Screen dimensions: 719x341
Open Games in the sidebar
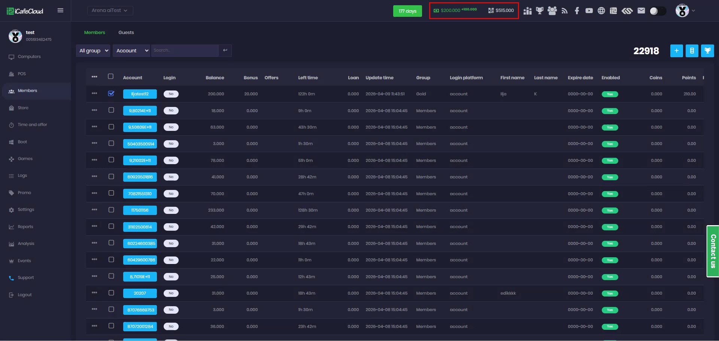25,159
